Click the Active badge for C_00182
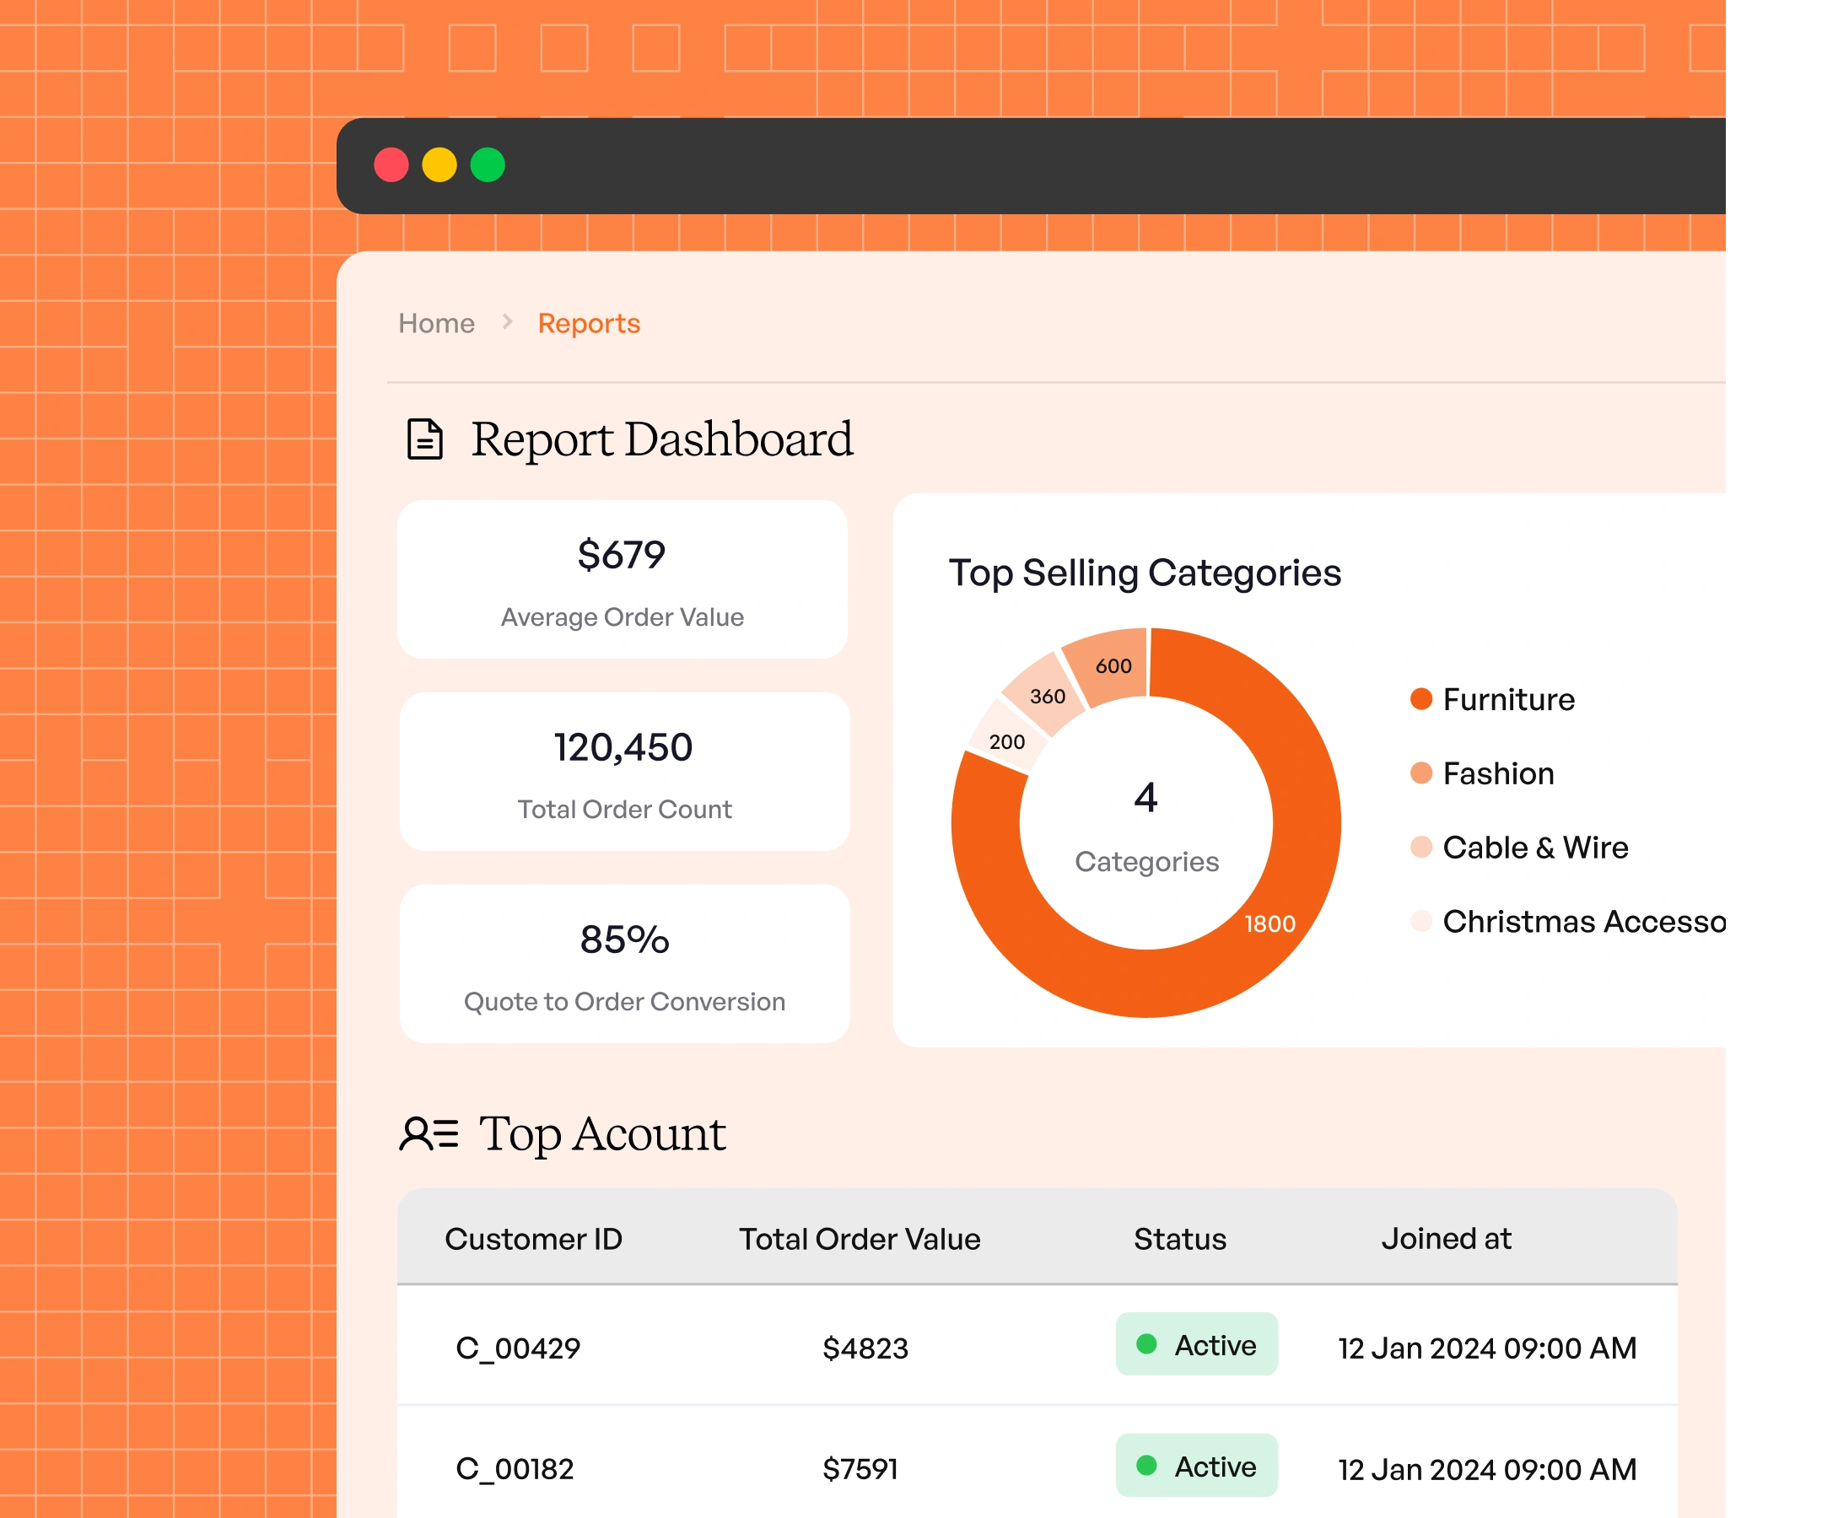1822x1518 pixels. pos(1196,1466)
